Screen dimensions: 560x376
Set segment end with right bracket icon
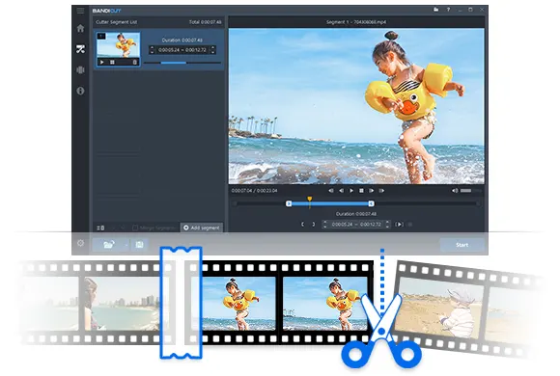(314, 225)
